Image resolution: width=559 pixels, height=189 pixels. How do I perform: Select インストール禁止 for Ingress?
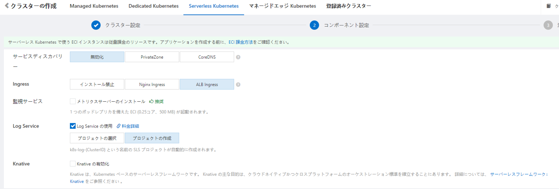(x=97, y=85)
